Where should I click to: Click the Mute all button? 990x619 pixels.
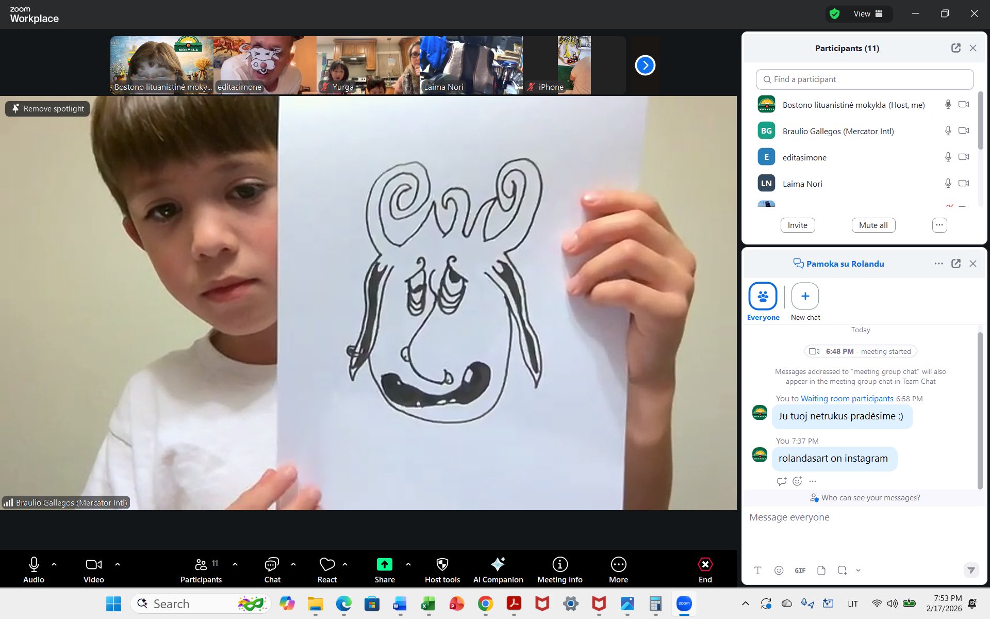pos(873,225)
